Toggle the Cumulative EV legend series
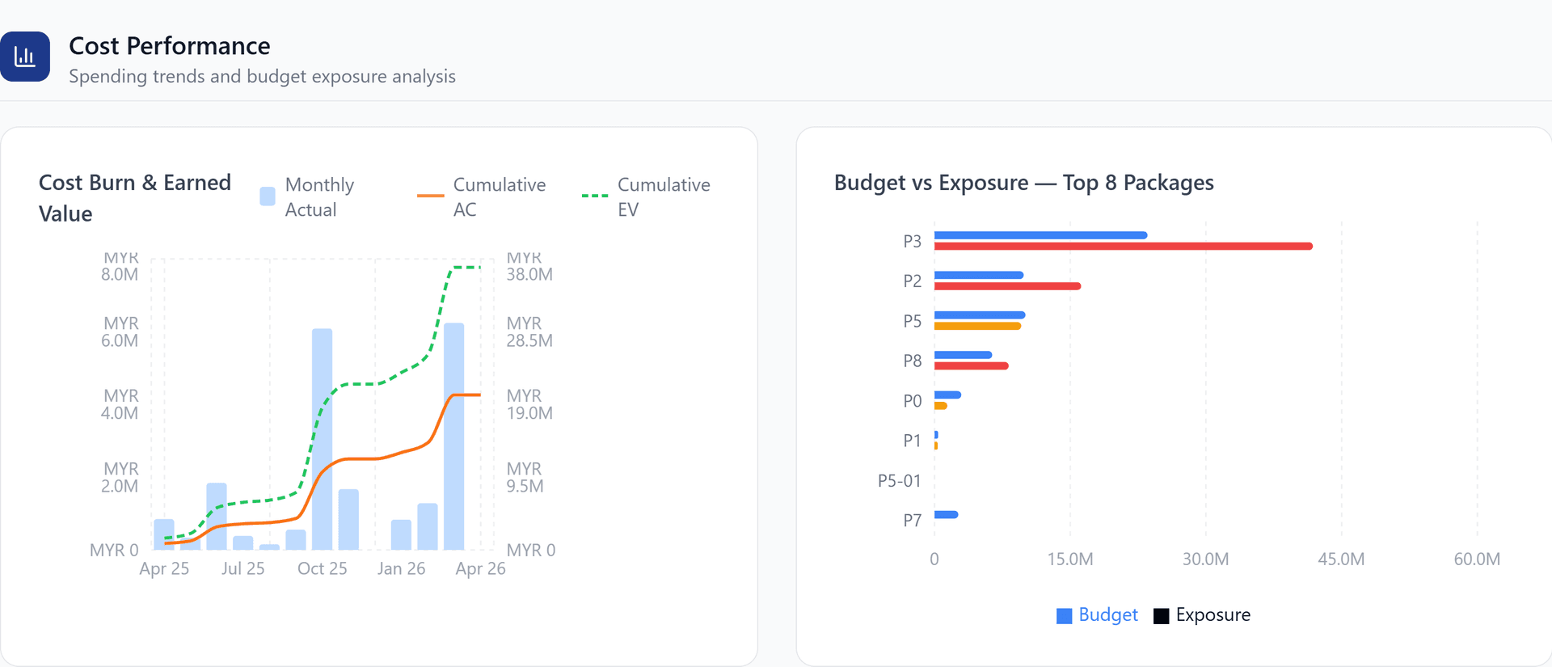This screenshot has width=1552, height=667. pos(646,197)
